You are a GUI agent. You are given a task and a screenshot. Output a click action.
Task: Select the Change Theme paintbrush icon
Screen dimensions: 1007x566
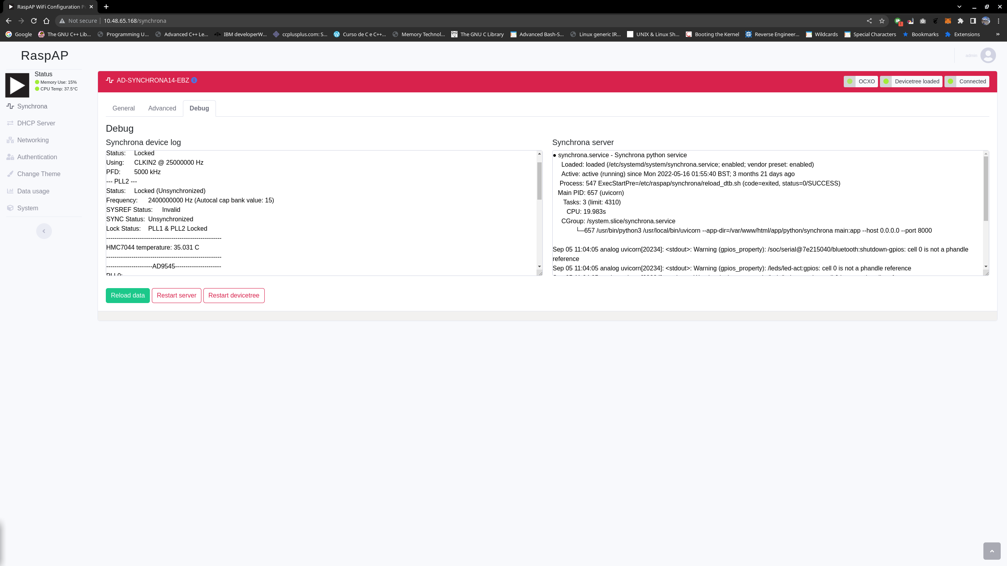tap(11, 174)
